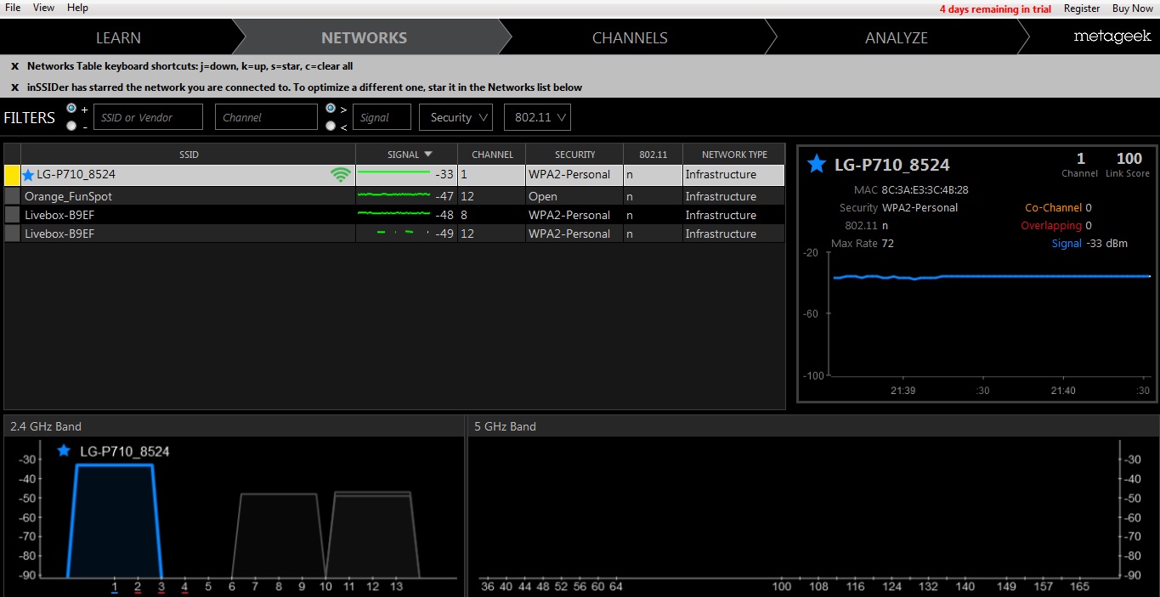Click the Max Rate 72 value
The height and width of the screenshot is (597, 1160).
(888, 243)
